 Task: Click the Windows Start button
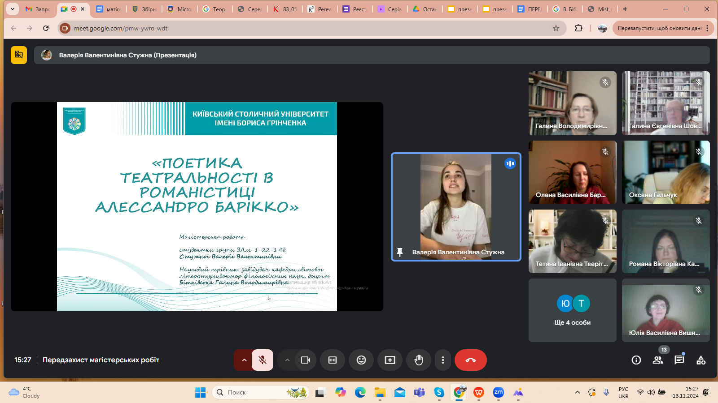click(200, 393)
